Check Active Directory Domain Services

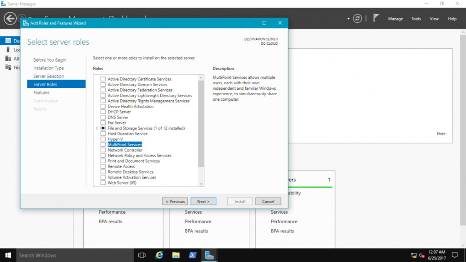[x=103, y=85]
